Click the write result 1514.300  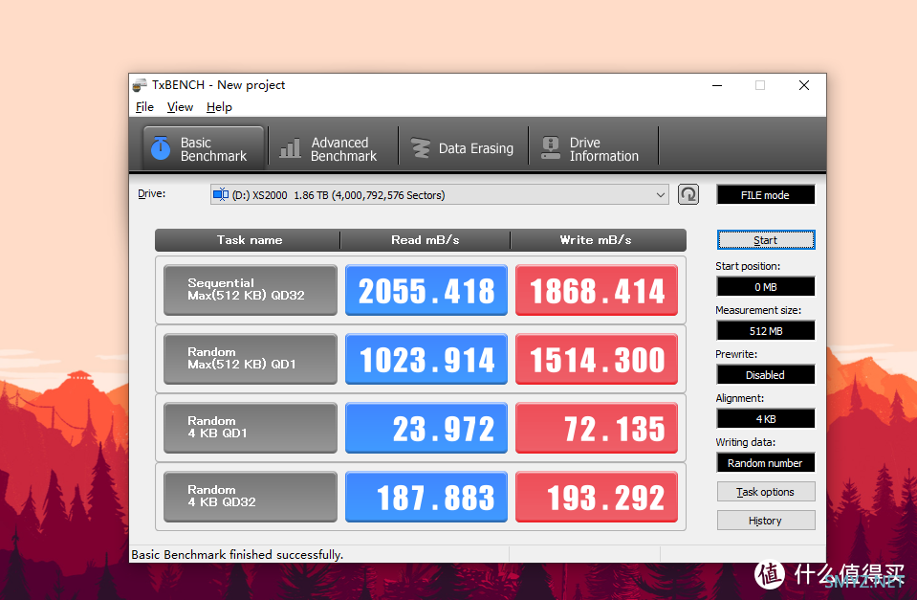click(x=597, y=358)
